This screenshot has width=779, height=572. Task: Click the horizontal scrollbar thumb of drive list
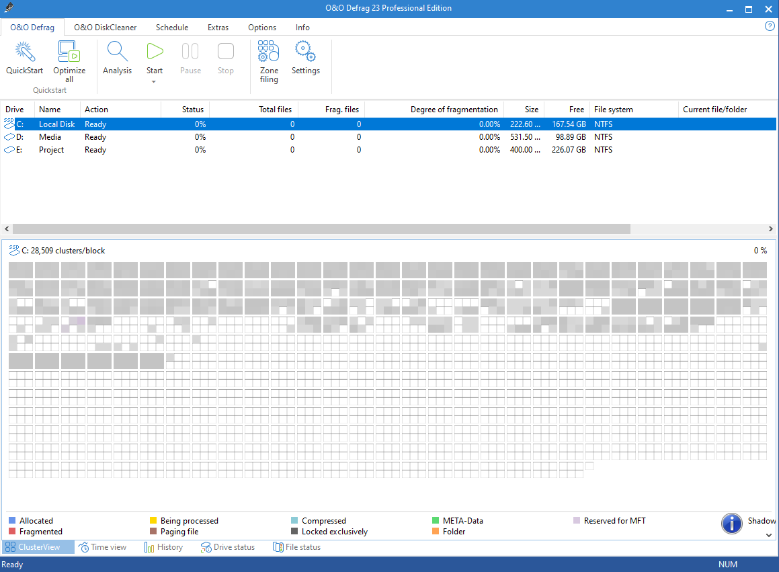(x=321, y=229)
